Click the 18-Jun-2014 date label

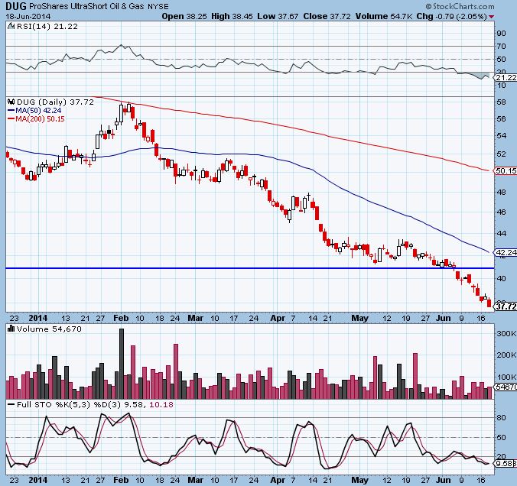28,17
